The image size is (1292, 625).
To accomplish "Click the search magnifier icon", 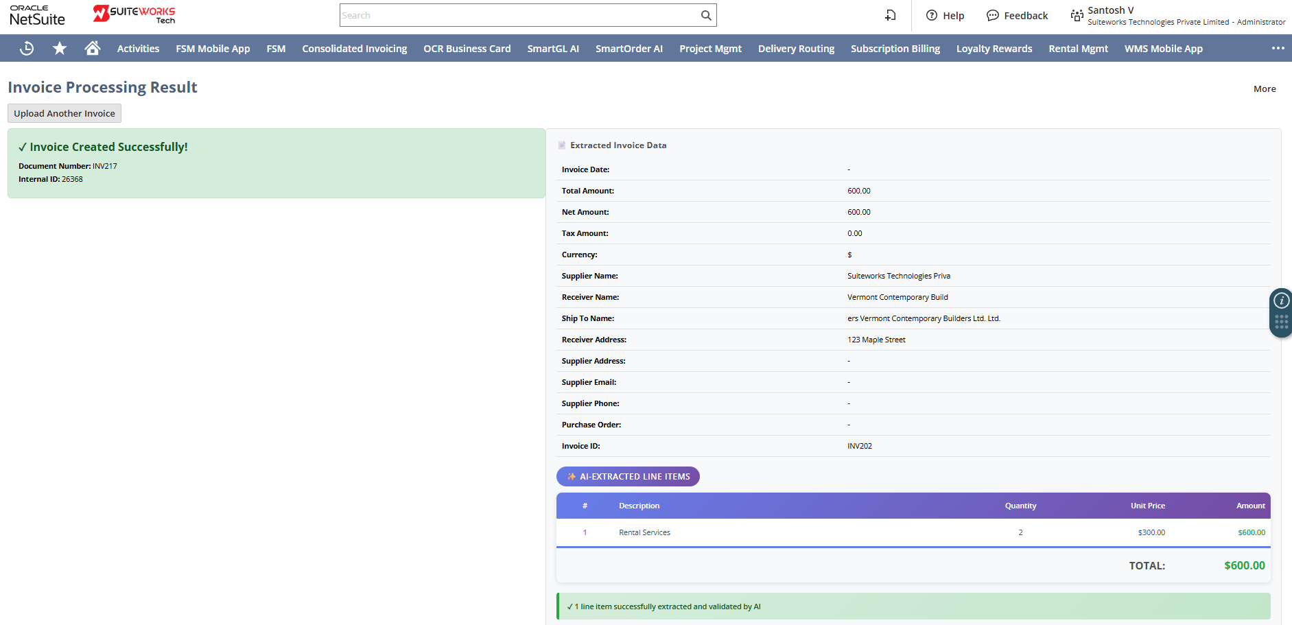I will 706,16.
